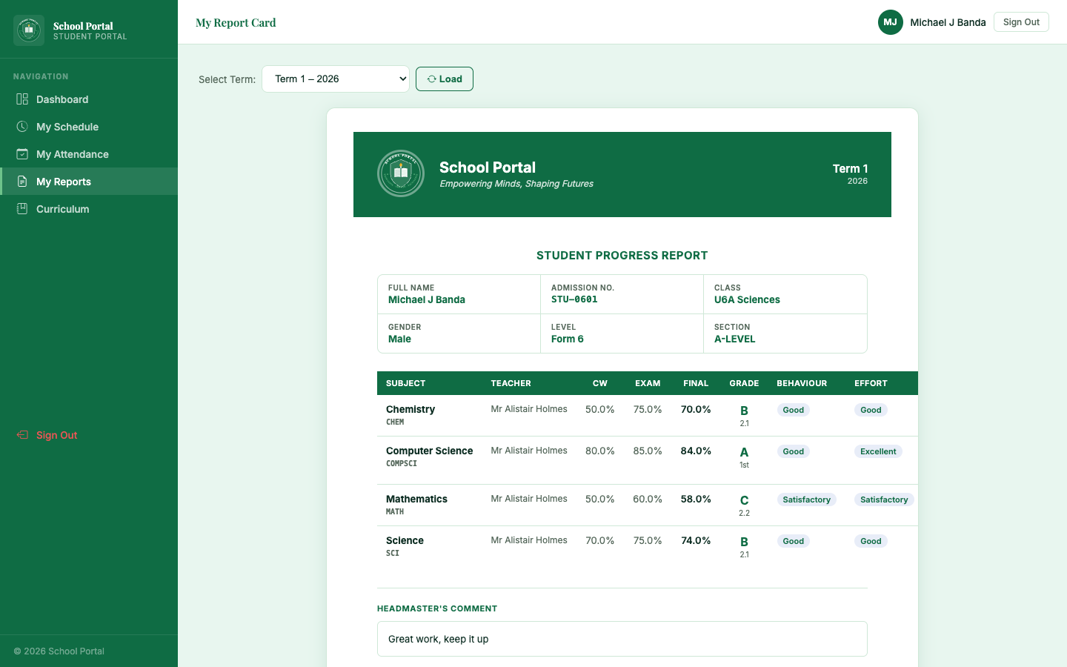Viewport: 1067px width, 667px height.
Task: Click the red sign-out arrow icon
Action: pyautogui.click(x=23, y=435)
